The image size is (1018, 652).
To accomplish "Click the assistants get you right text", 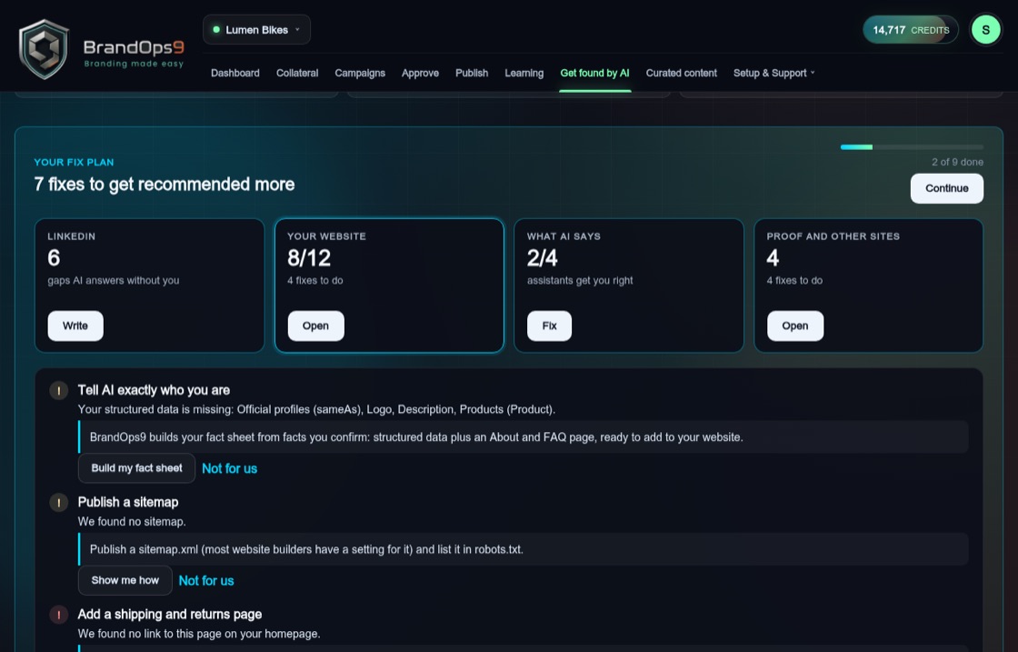I will [580, 281].
